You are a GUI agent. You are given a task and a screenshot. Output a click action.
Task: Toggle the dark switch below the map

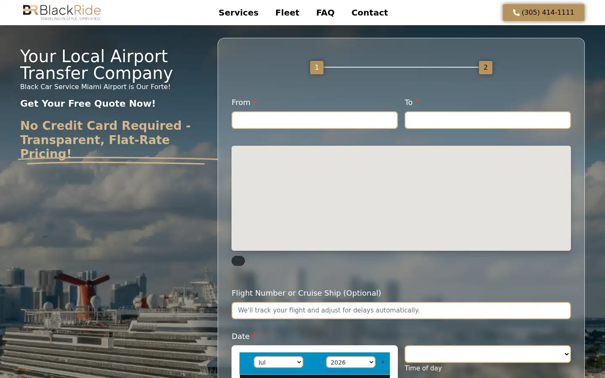click(238, 261)
